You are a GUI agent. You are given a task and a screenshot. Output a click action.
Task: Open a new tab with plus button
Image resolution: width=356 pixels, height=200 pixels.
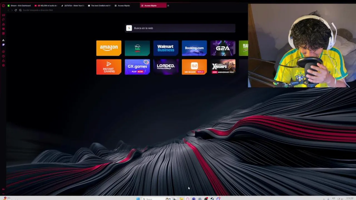click(x=168, y=6)
